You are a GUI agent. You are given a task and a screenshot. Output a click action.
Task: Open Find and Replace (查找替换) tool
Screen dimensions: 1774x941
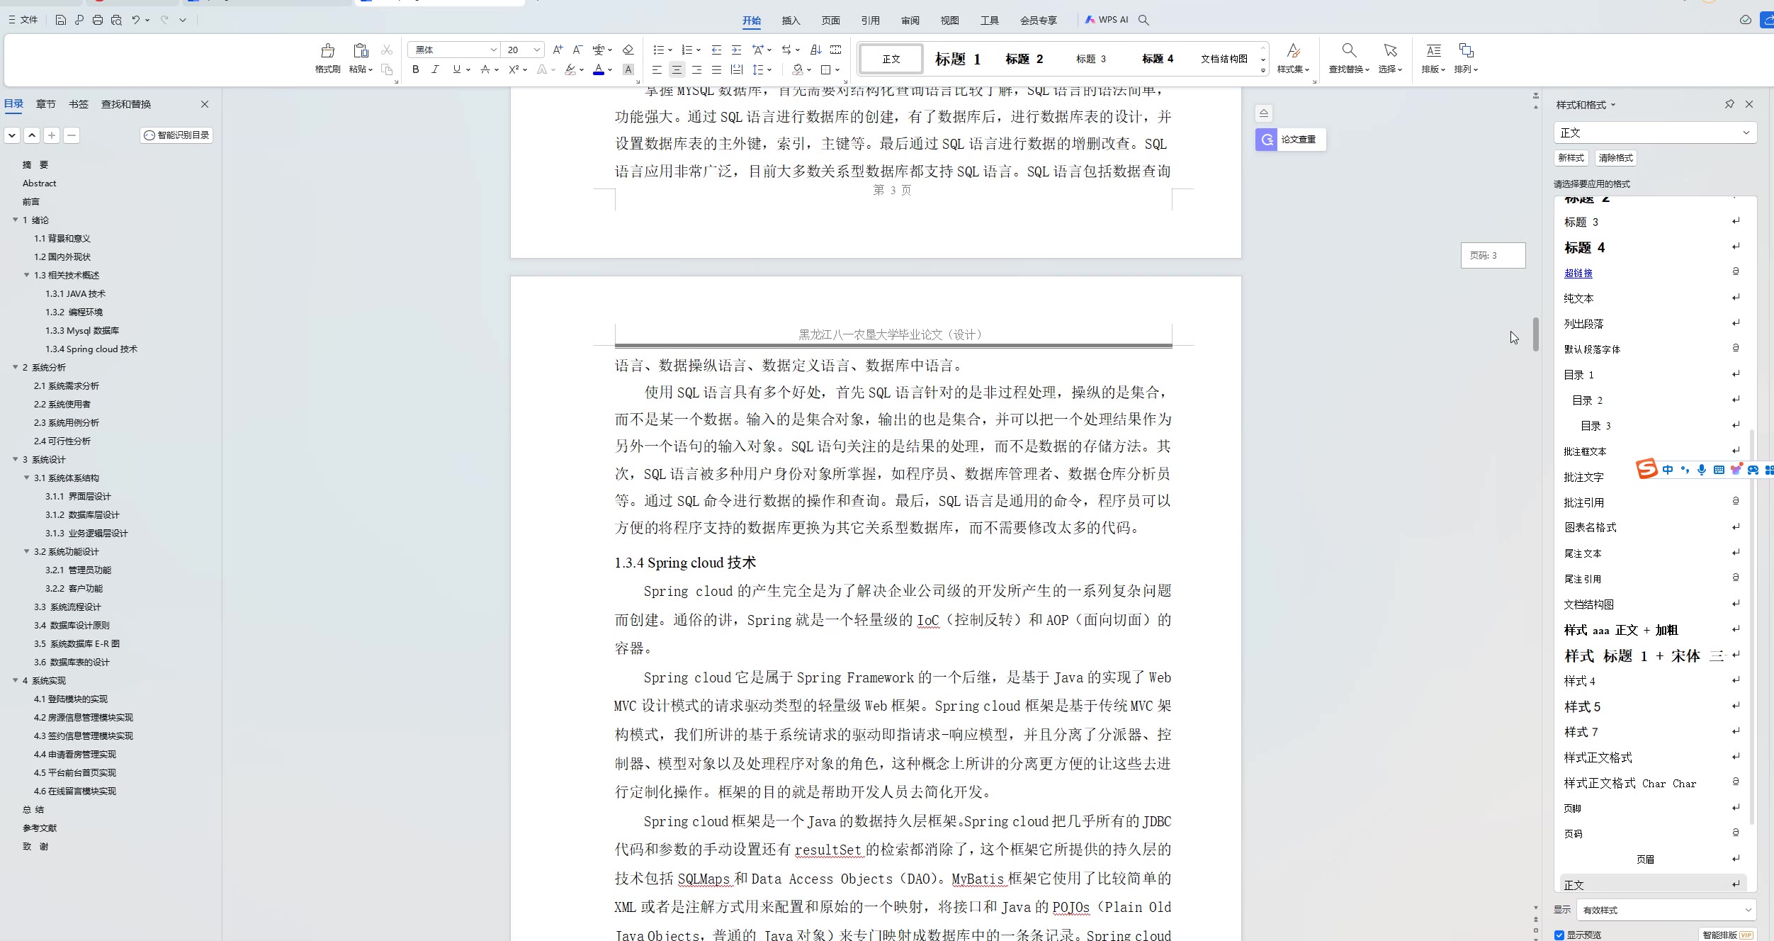(x=1349, y=58)
